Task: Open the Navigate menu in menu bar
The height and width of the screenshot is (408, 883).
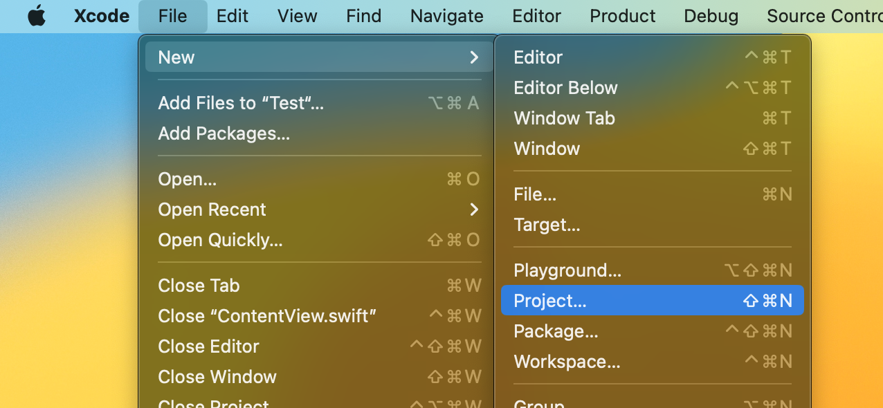Action: pos(446,16)
